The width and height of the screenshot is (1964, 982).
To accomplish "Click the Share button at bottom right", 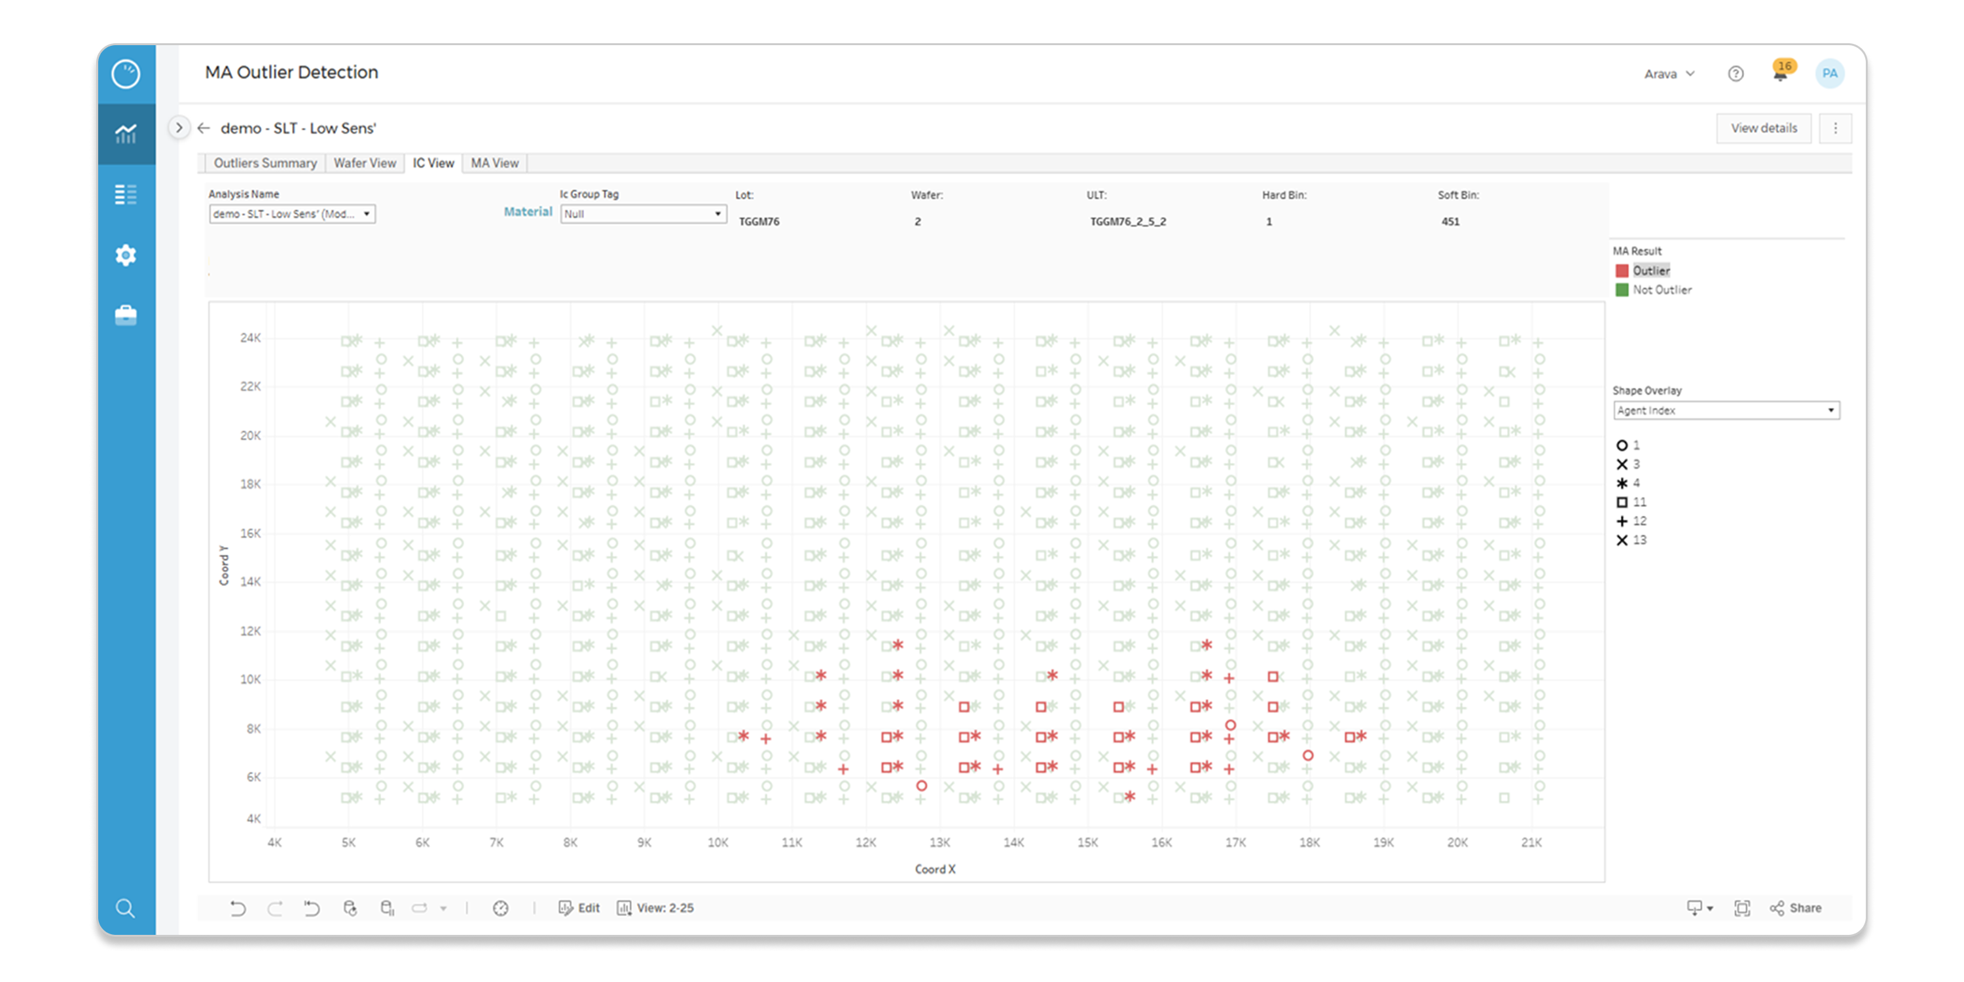I will 1796,907.
